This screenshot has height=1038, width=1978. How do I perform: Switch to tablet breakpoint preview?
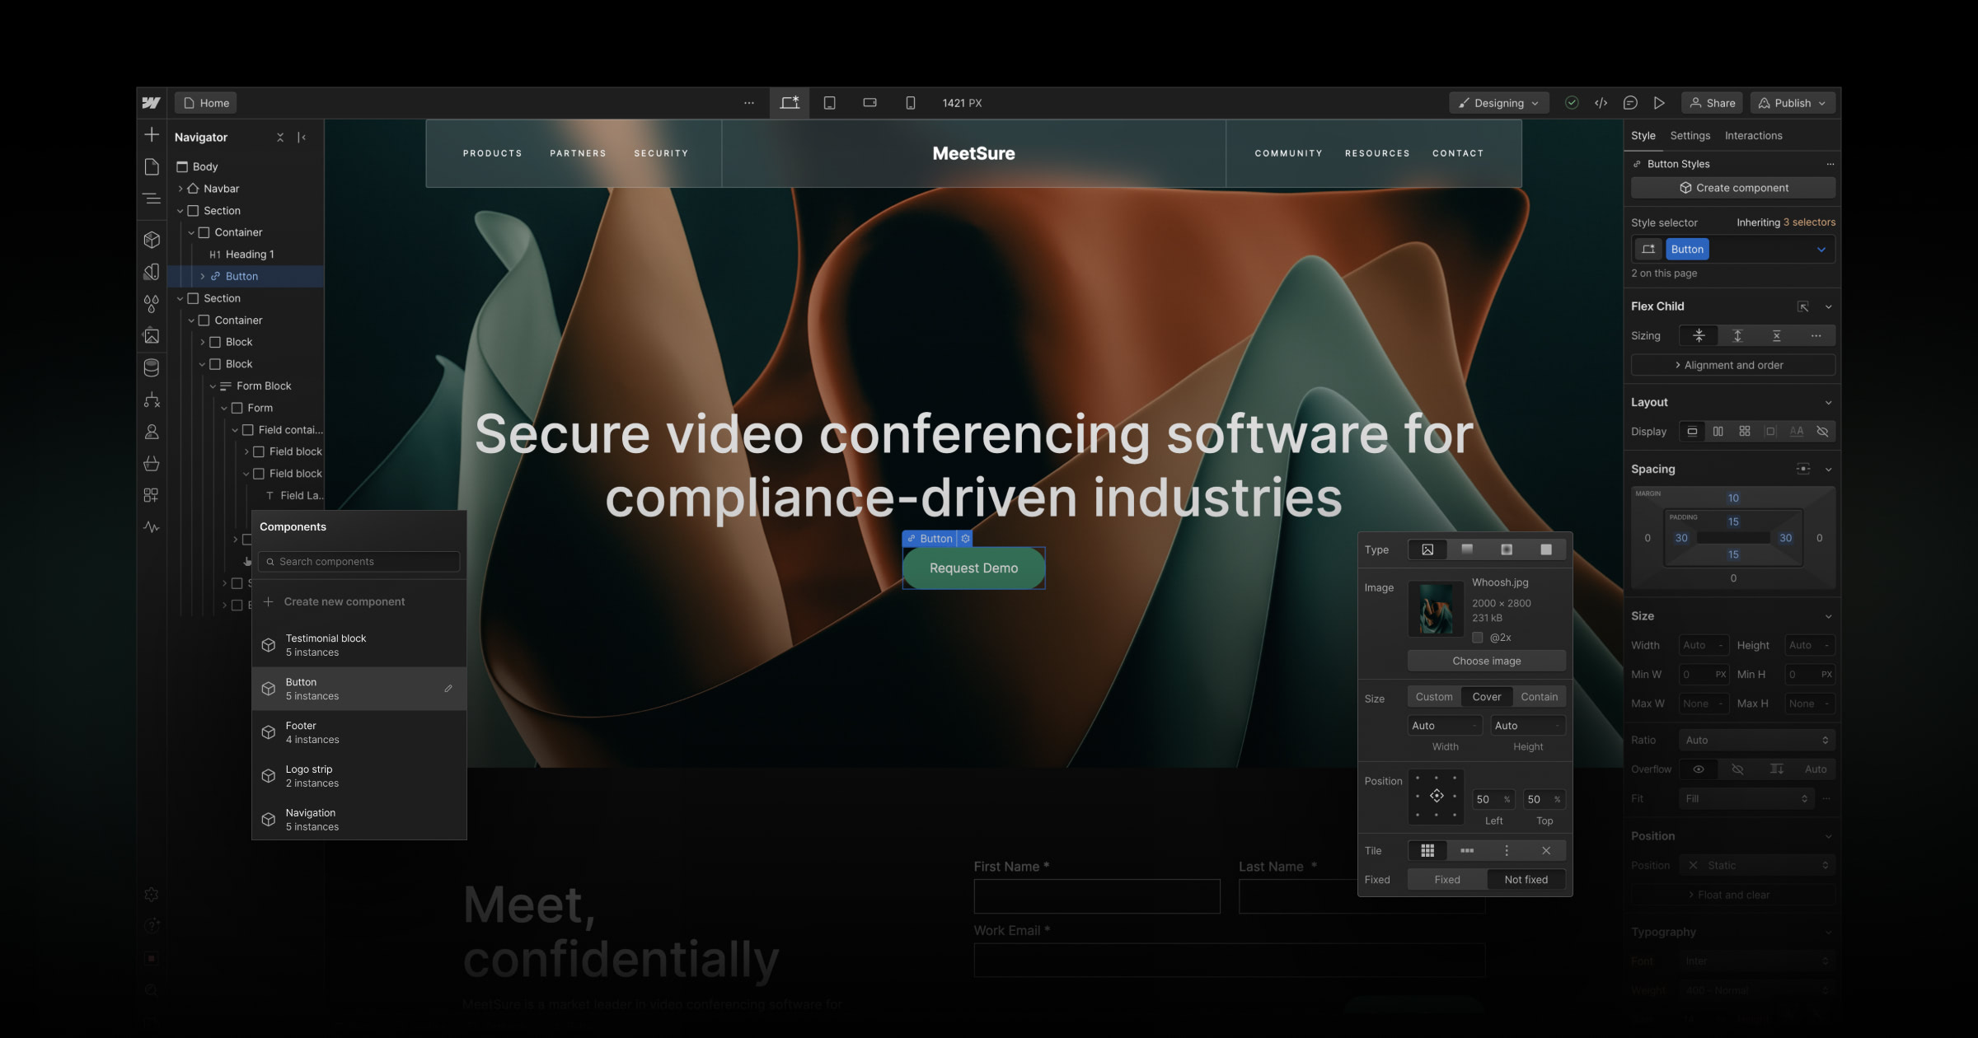[830, 102]
